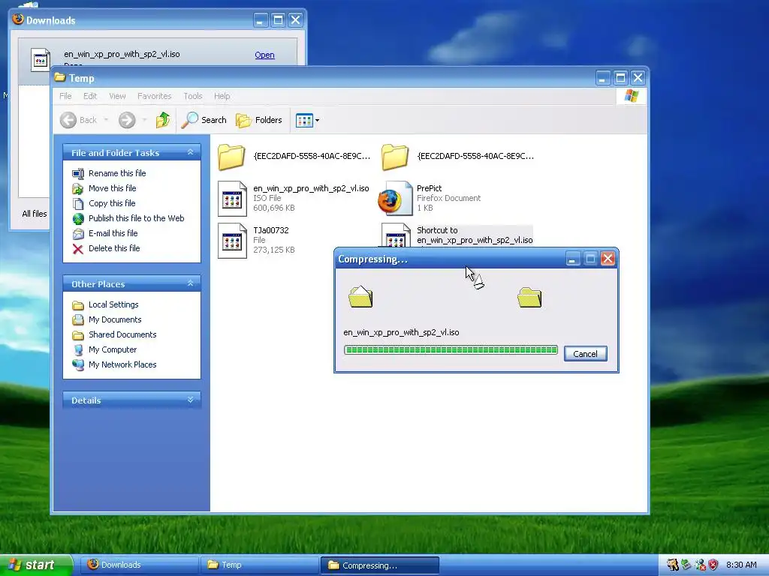Click the My Network Places icon
The height and width of the screenshot is (576, 769).
tap(78, 365)
